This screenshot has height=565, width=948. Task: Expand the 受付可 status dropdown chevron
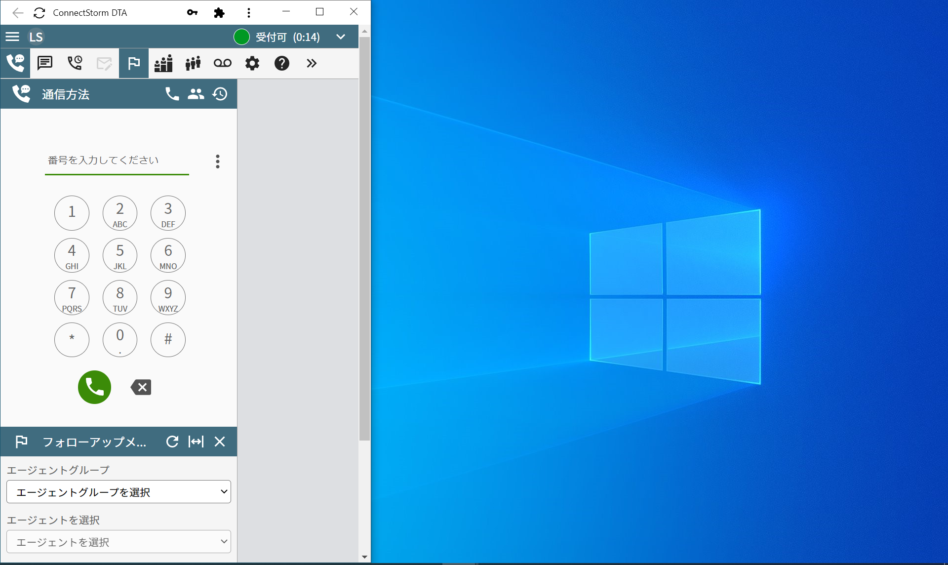pos(341,37)
